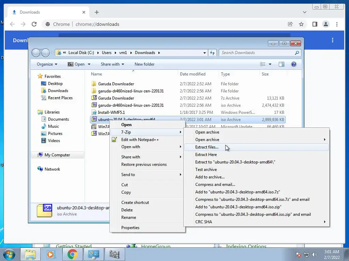Choose Extract files... in 7-Zip menu
The image size is (349, 261).
[257, 147]
